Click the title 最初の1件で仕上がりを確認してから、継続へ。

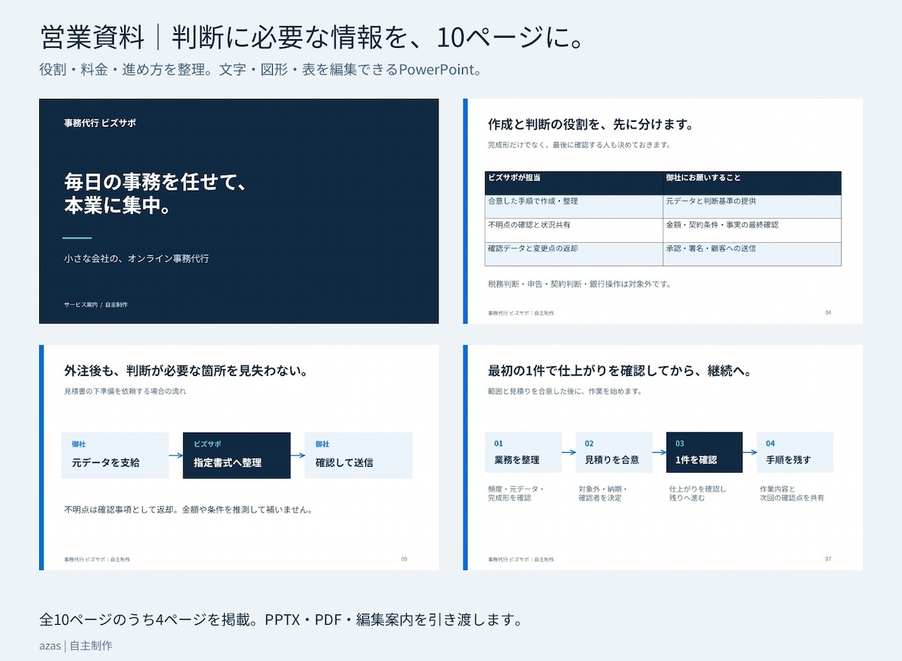(620, 371)
